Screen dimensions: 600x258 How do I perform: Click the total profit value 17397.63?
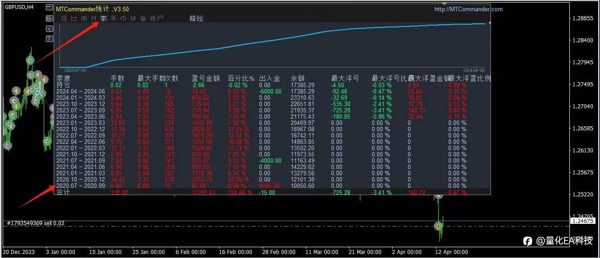click(204, 192)
